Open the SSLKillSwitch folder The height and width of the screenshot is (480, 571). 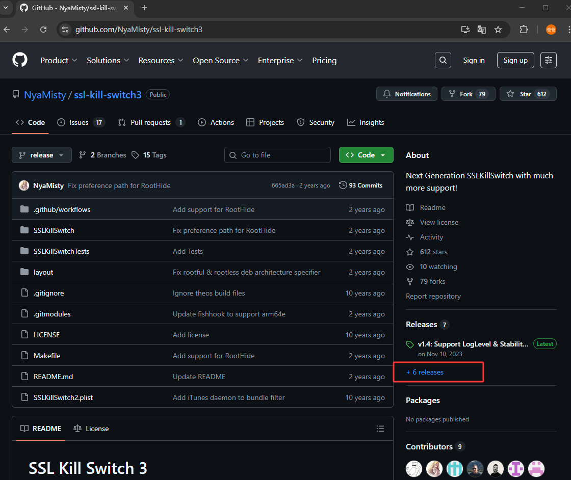(x=54, y=230)
